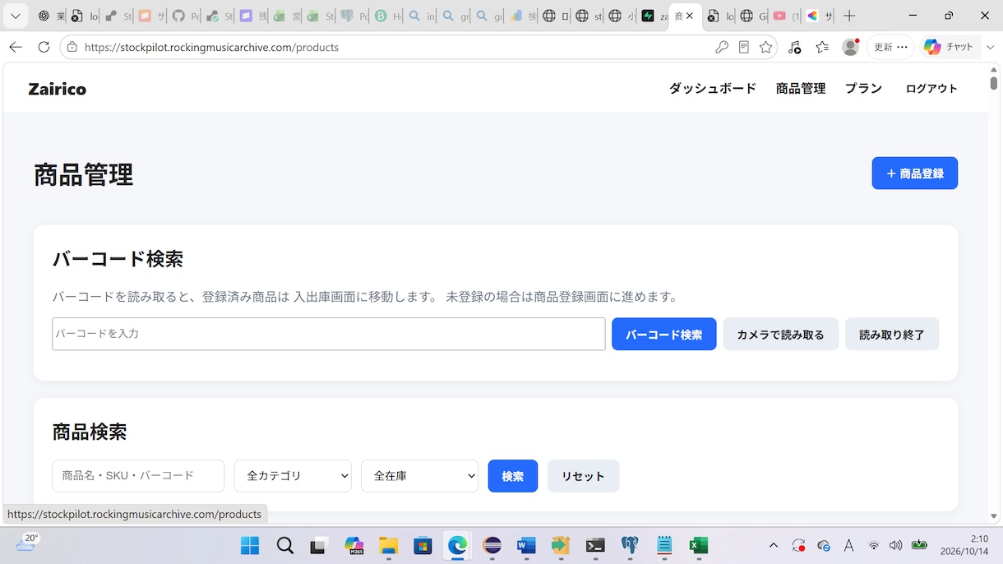1003x564 pixels.
Task: Open Task View on the taskbar
Action: click(319, 545)
